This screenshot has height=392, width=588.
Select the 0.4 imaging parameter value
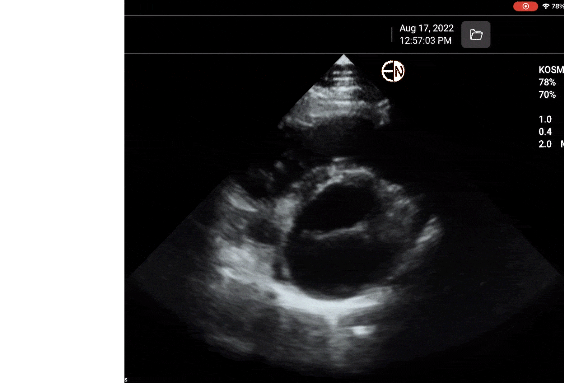click(x=545, y=132)
